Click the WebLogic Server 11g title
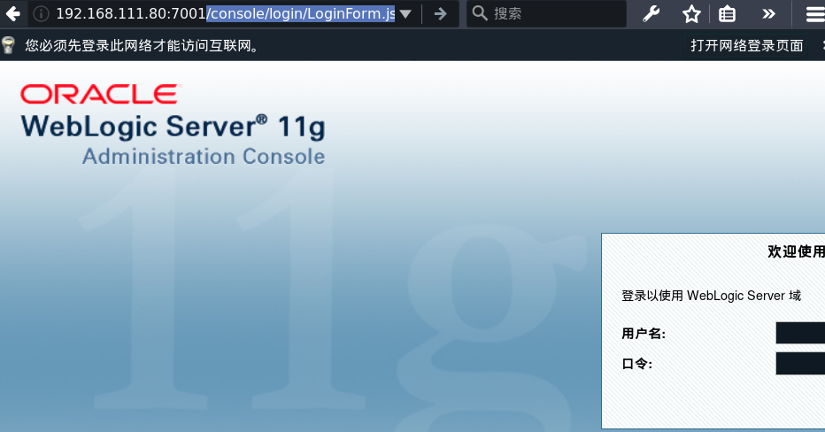The image size is (825, 432). point(173,126)
